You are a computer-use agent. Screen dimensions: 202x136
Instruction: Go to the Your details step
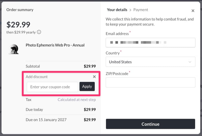point(117,10)
